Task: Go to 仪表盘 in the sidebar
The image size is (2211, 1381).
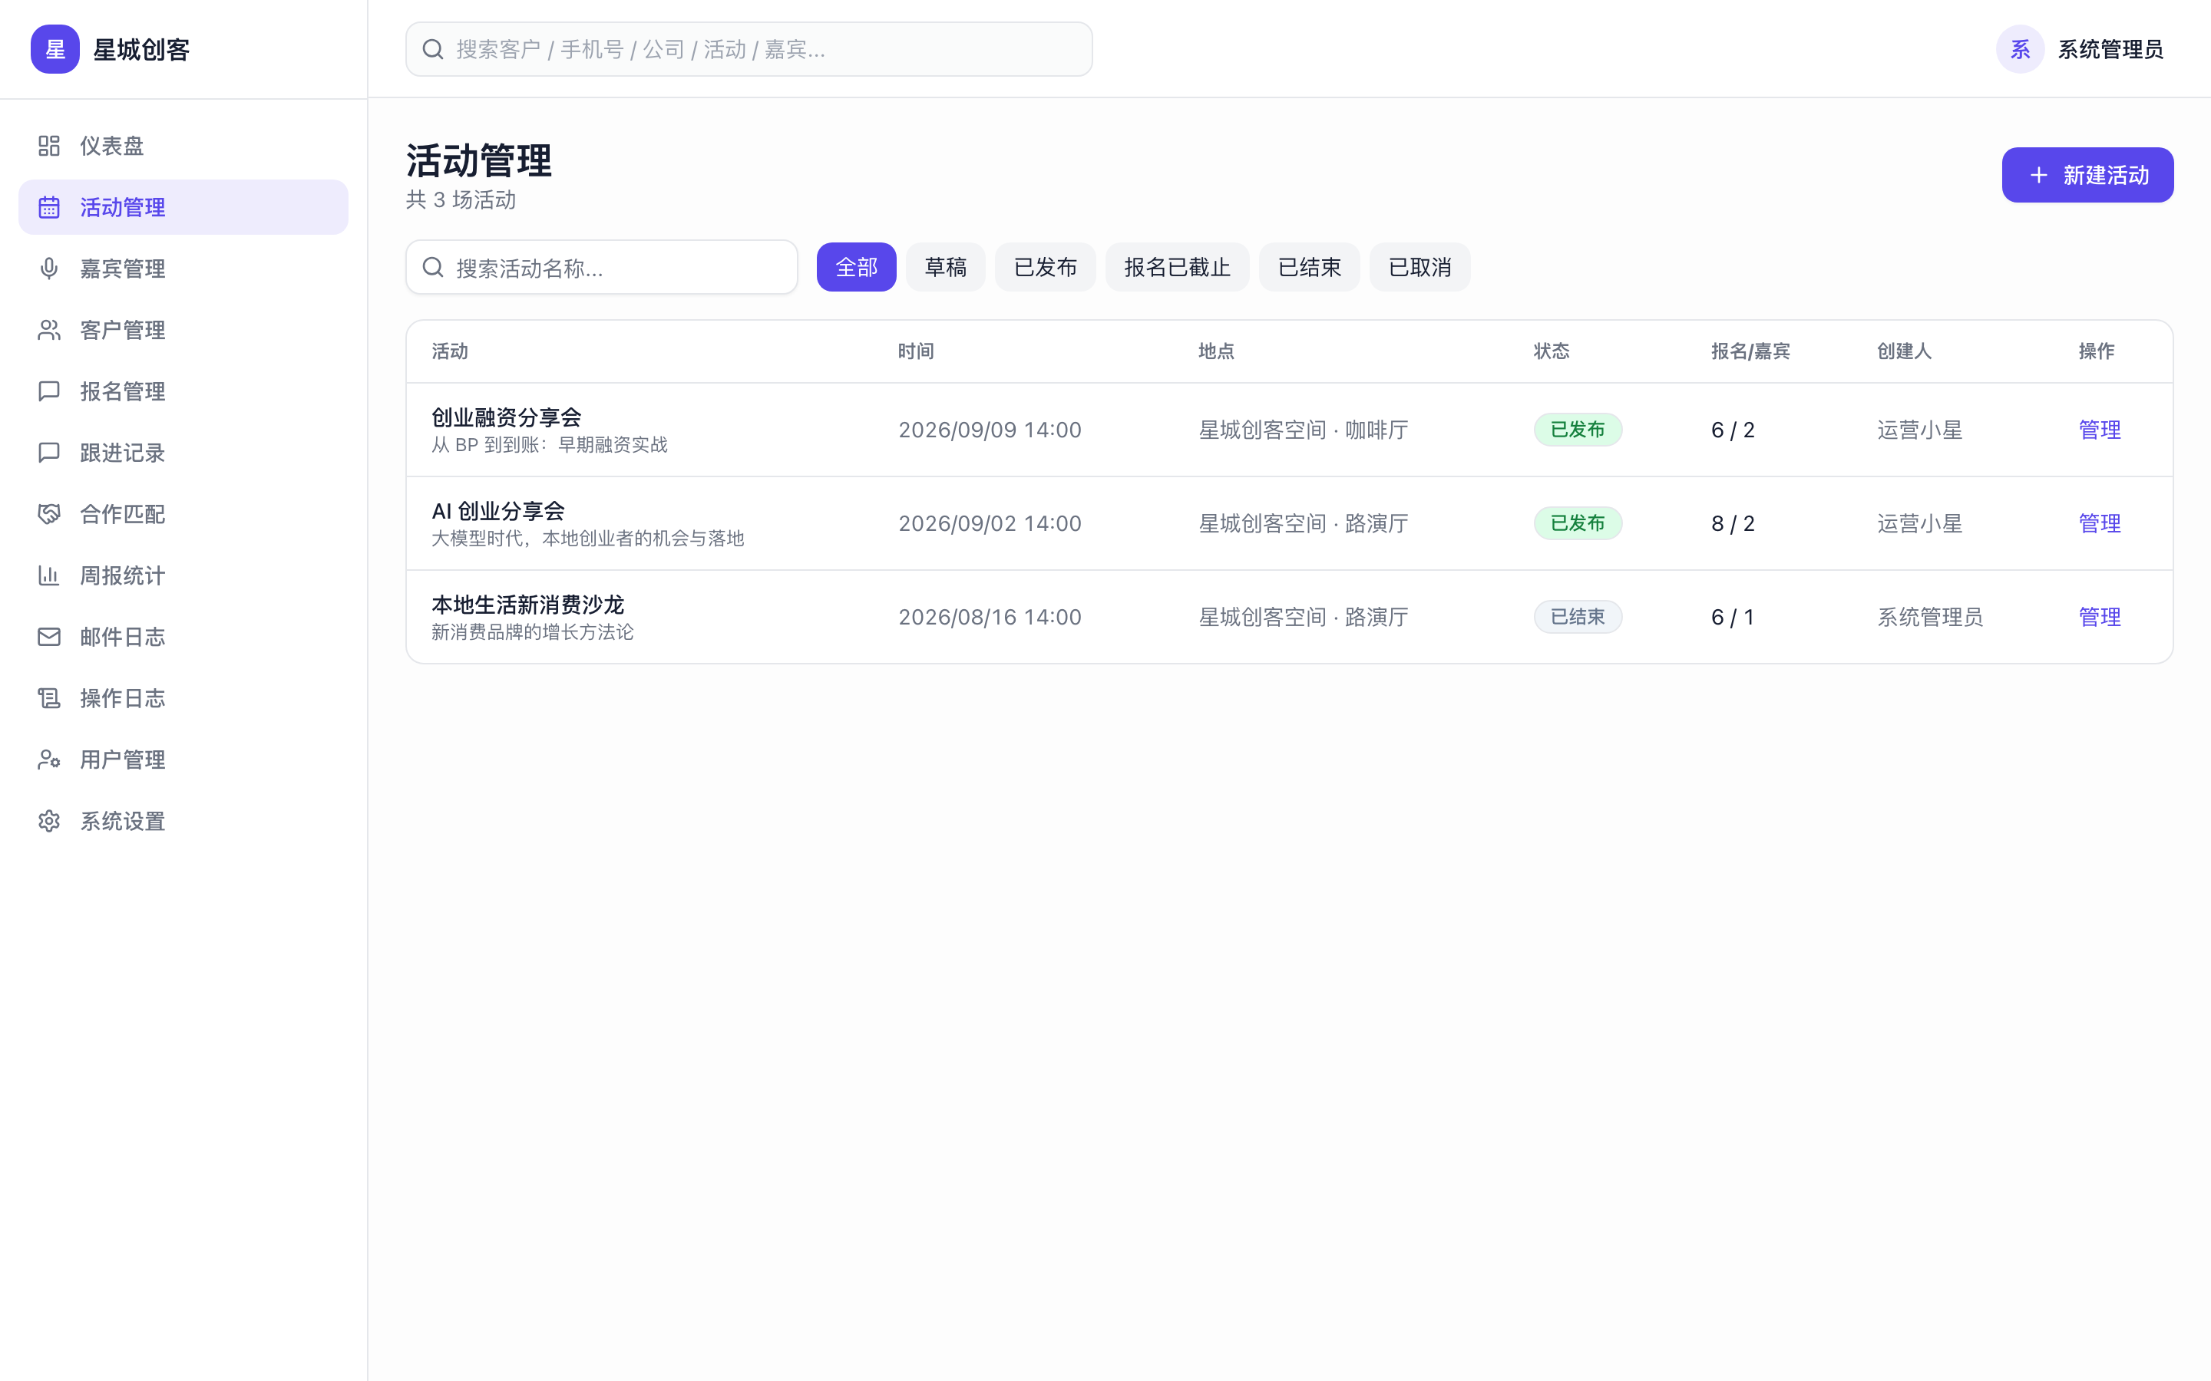Action: click(x=183, y=146)
